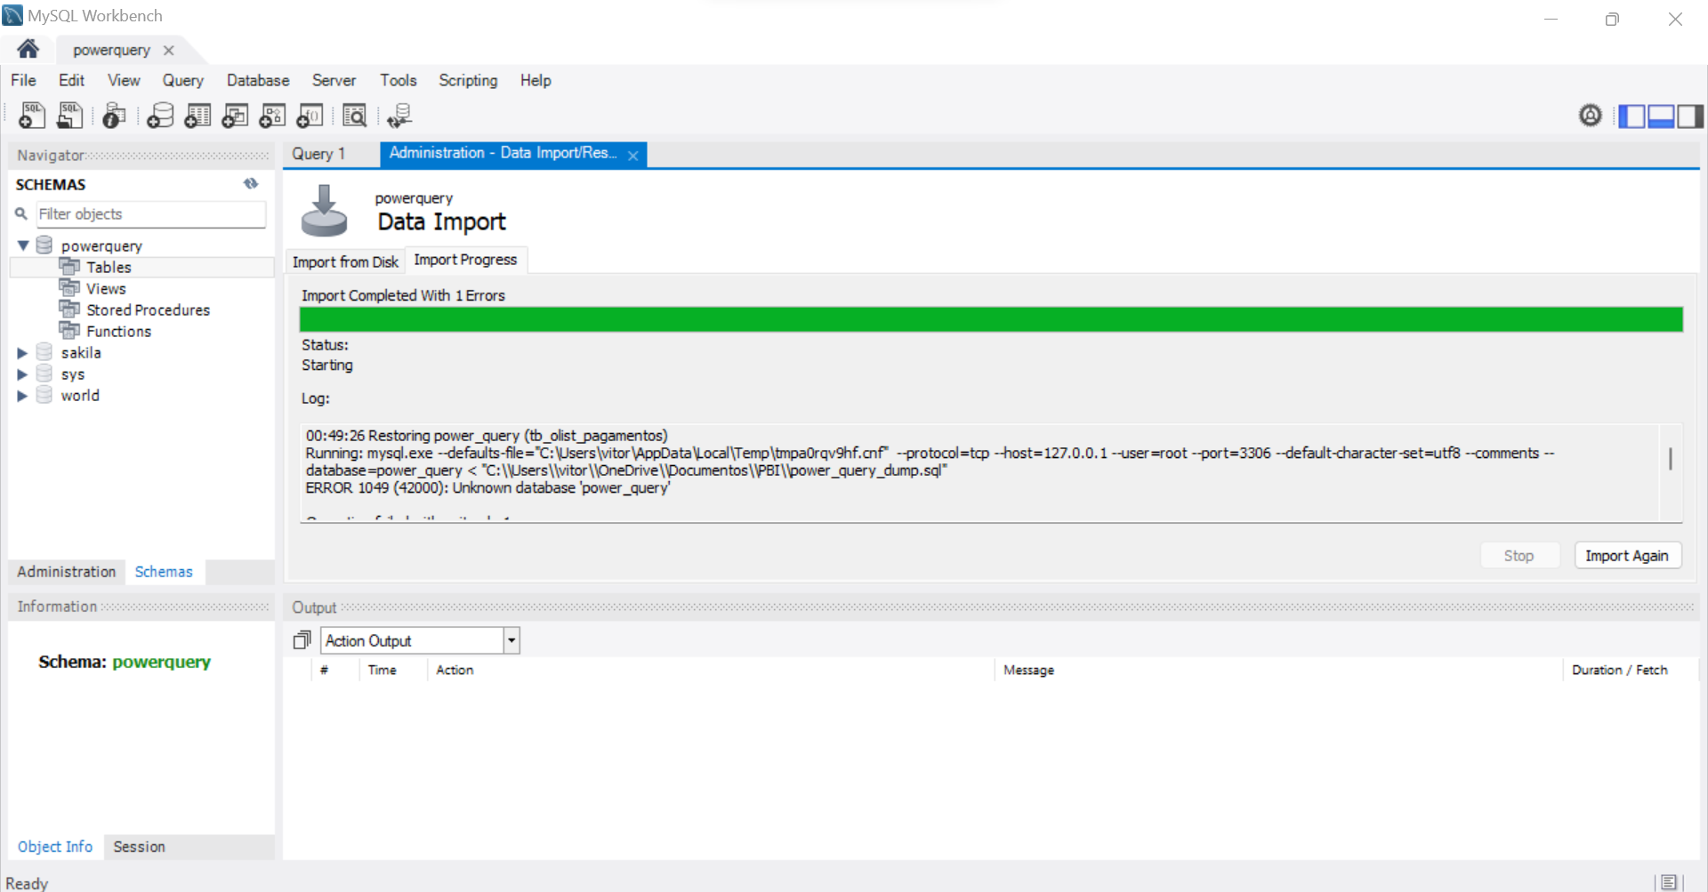Screen dimensions: 1708x892
Task: Close the Administration Data Import tab
Action: (632, 156)
